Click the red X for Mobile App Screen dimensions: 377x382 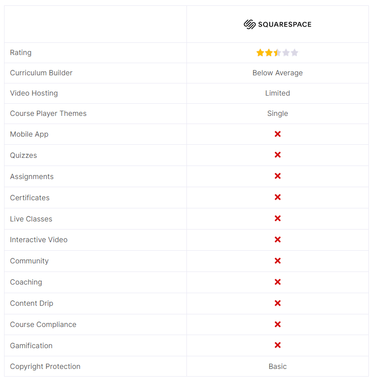(277, 134)
